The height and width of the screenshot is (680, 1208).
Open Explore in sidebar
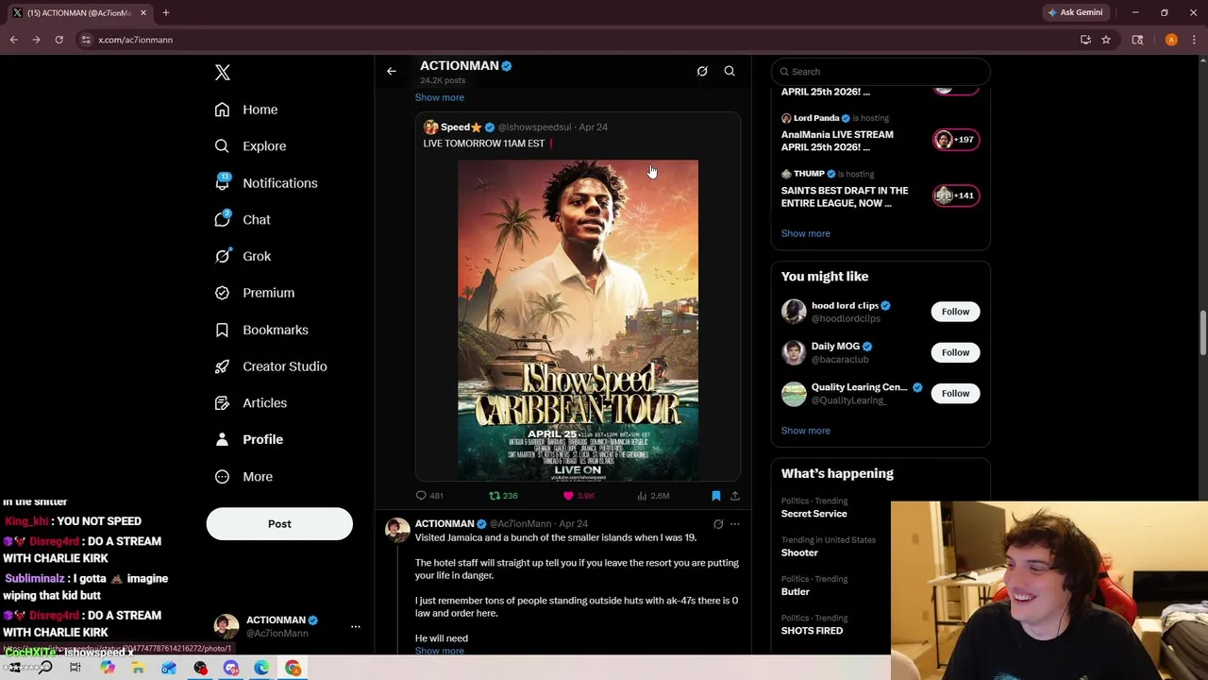coord(250,146)
